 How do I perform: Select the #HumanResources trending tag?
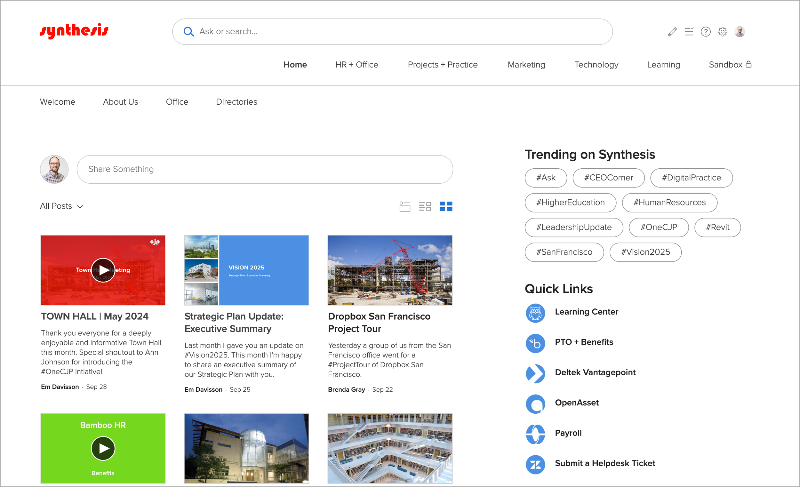[x=669, y=203]
